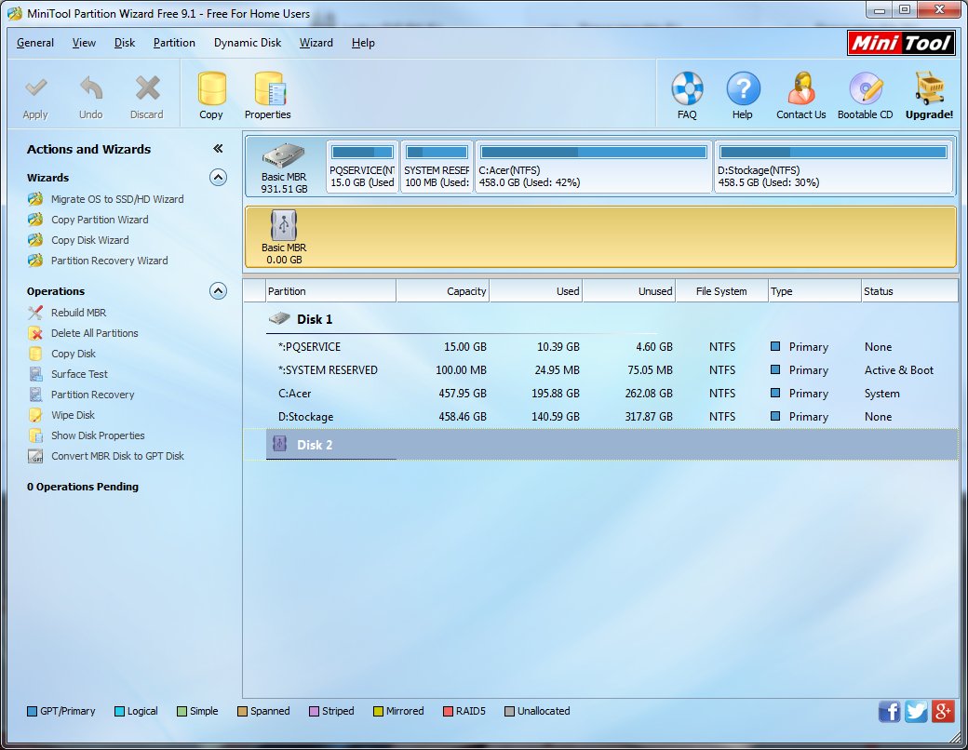The width and height of the screenshot is (968, 750).
Task: Open the View menu
Action: point(84,43)
